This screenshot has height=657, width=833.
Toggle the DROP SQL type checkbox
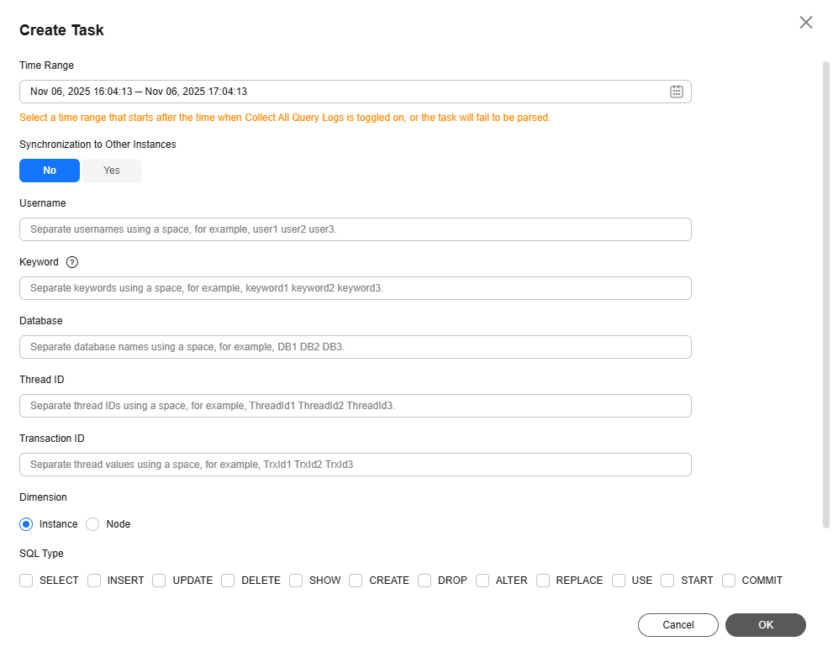point(424,581)
